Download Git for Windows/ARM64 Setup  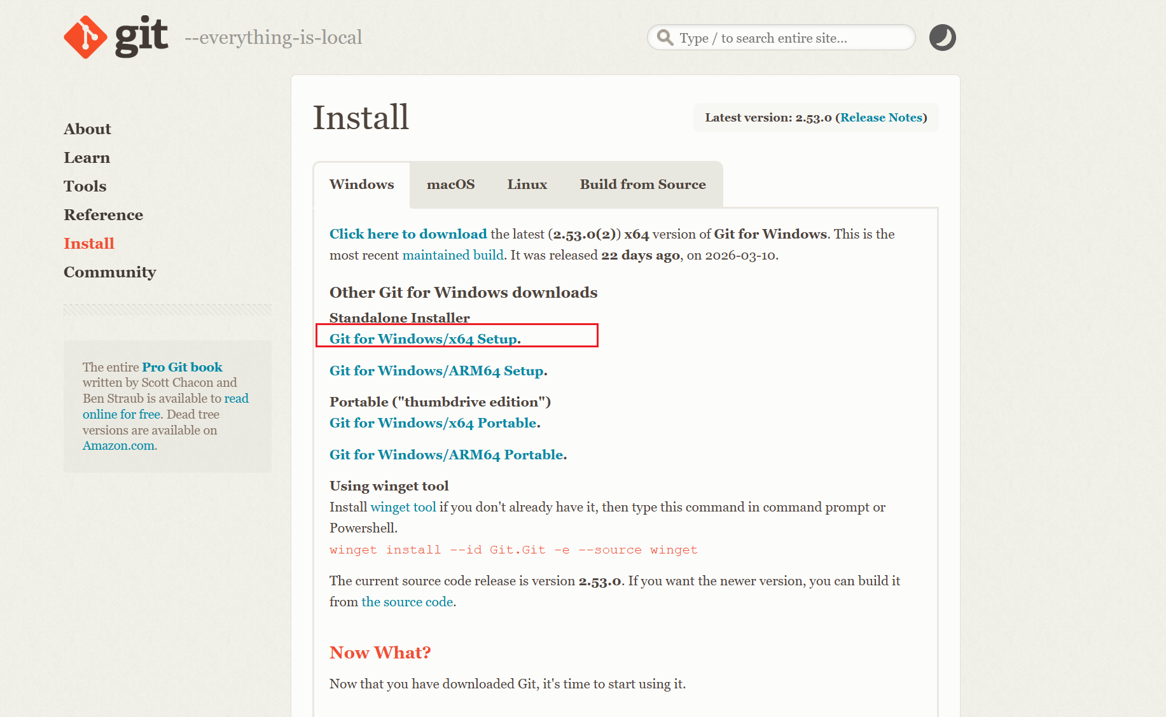coord(436,371)
